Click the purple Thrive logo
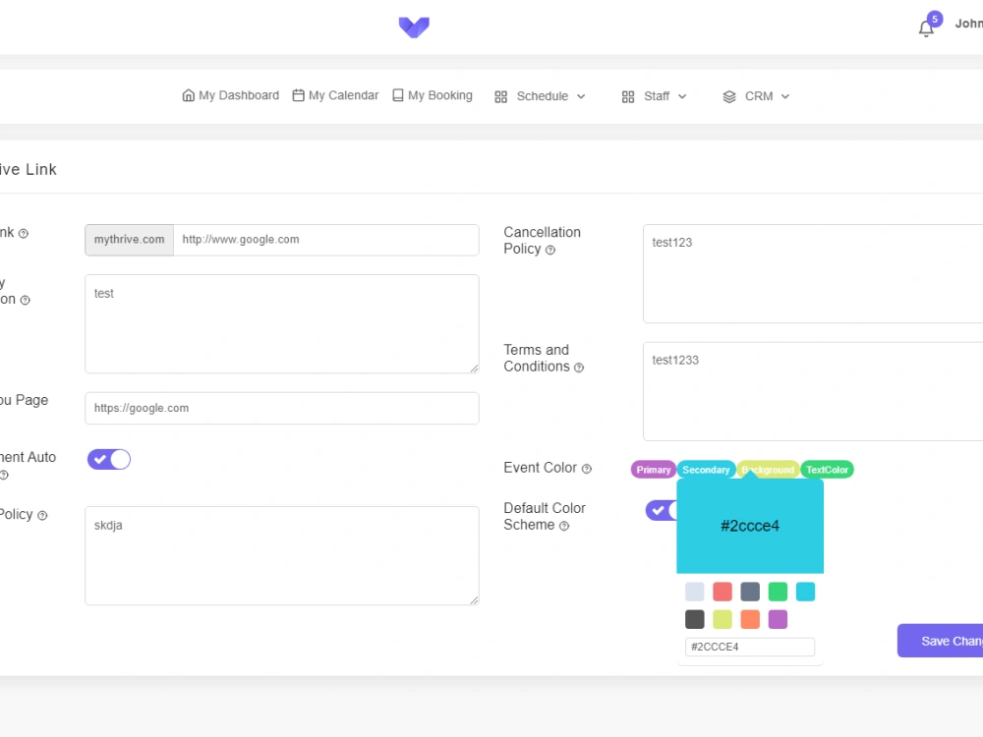983x737 pixels. coord(414,27)
